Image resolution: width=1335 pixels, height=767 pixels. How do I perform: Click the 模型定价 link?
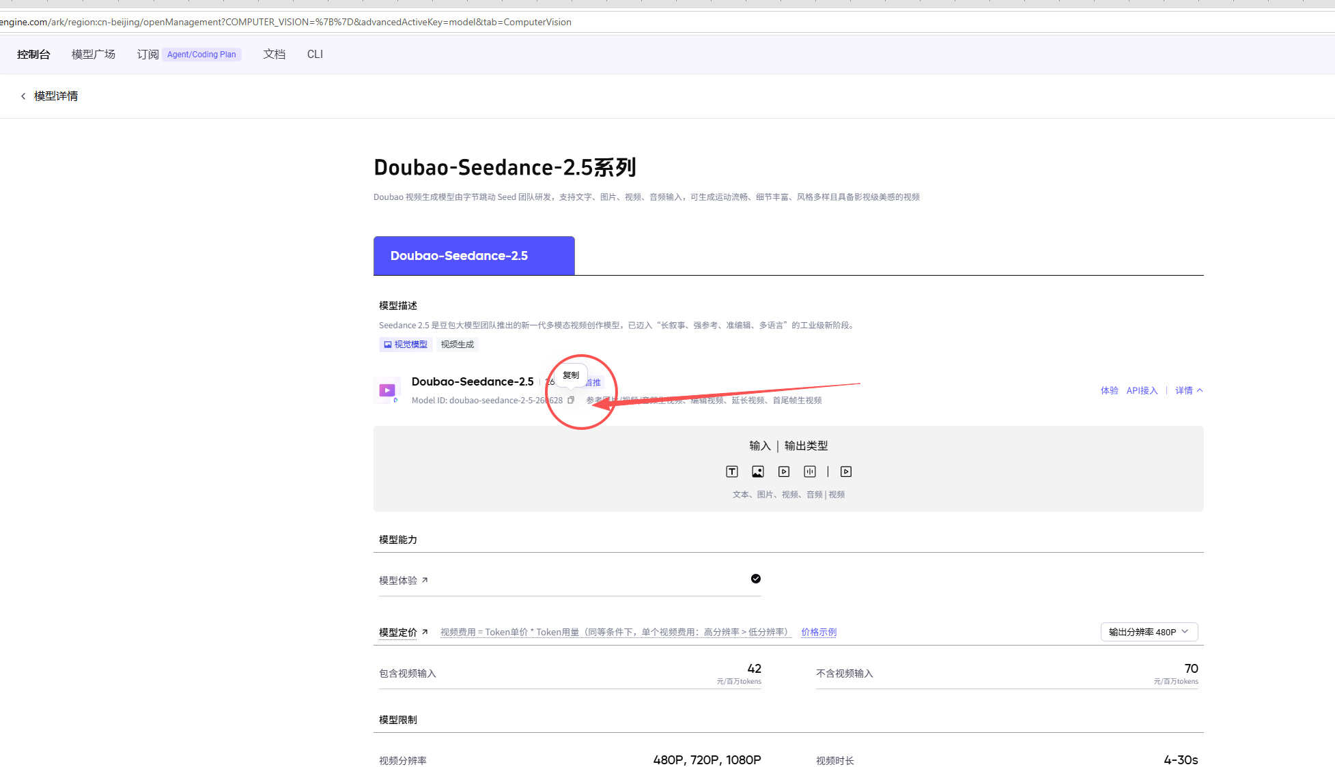coord(398,632)
